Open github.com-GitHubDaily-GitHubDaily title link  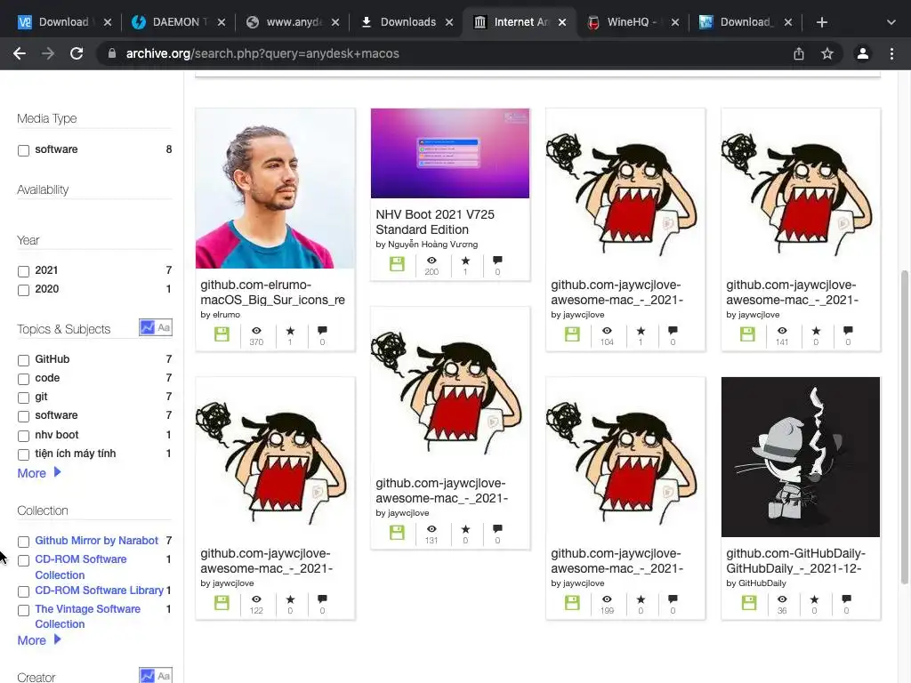click(x=795, y=560)
